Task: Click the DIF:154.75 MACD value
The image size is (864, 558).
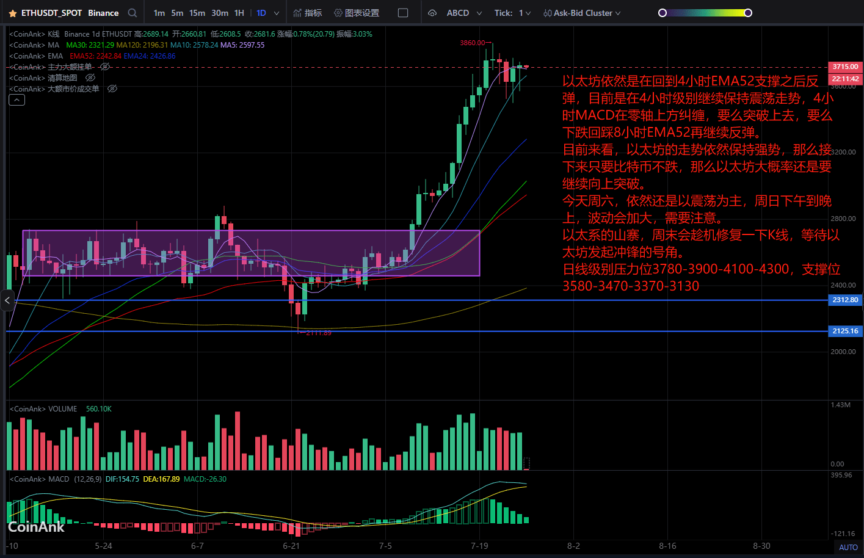Action: (122, 479)
